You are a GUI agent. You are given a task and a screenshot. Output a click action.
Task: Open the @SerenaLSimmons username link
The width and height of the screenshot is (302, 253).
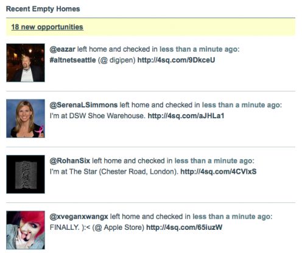tap(83, 105)
